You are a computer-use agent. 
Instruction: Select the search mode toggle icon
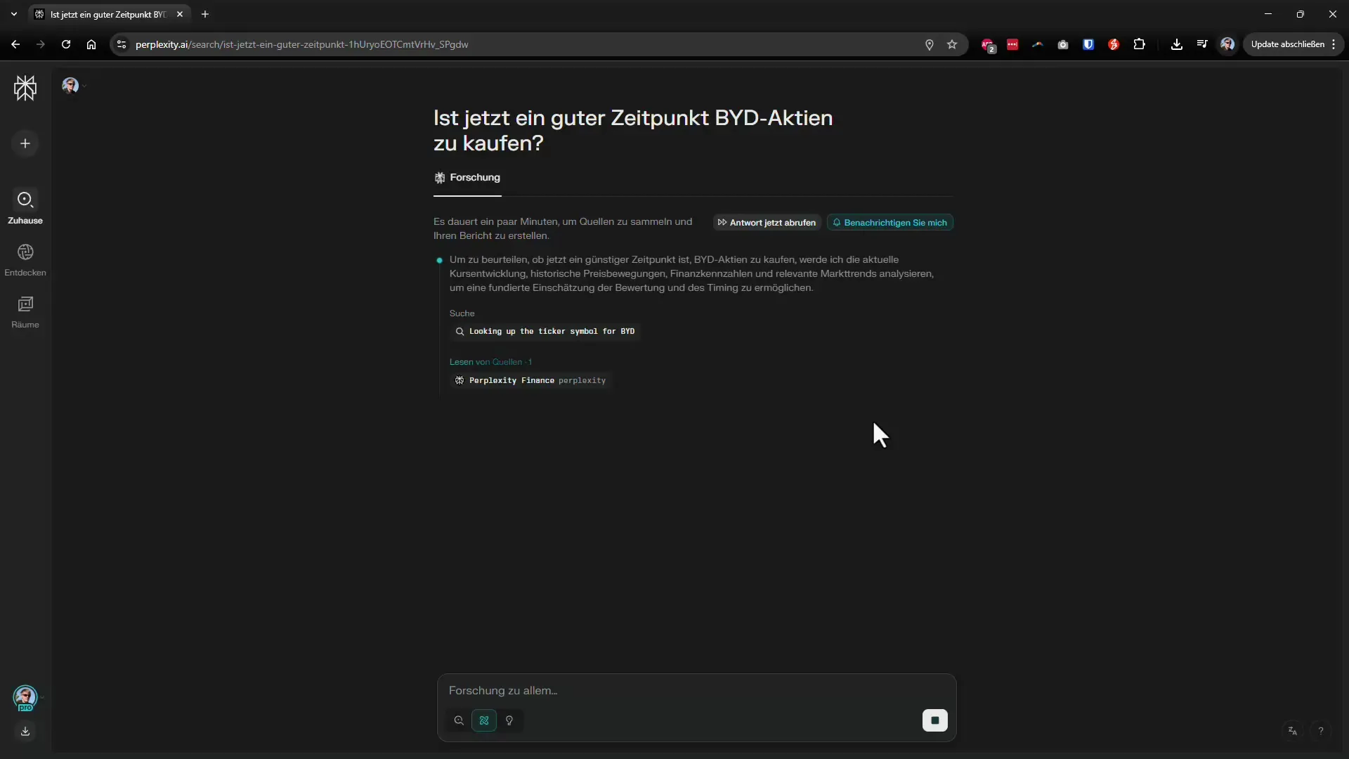click(x=459, y=720)
